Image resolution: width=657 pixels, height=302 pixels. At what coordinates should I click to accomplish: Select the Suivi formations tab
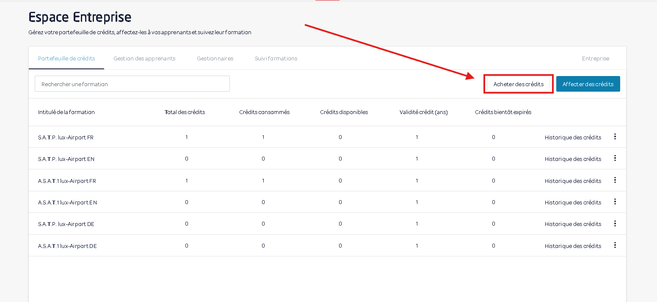[276, 59]
